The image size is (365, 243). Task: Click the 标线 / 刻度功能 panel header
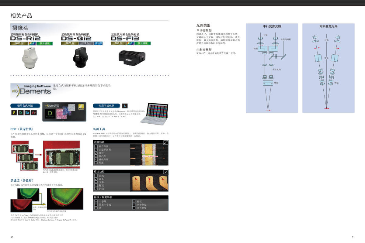(x=130, y=197)
